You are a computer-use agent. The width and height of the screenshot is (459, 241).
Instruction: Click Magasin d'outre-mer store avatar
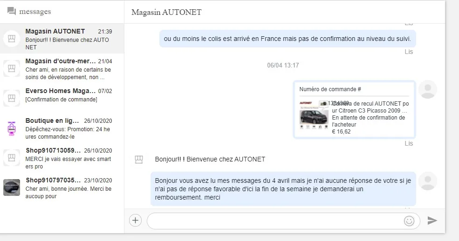click(x=11, y=68)
